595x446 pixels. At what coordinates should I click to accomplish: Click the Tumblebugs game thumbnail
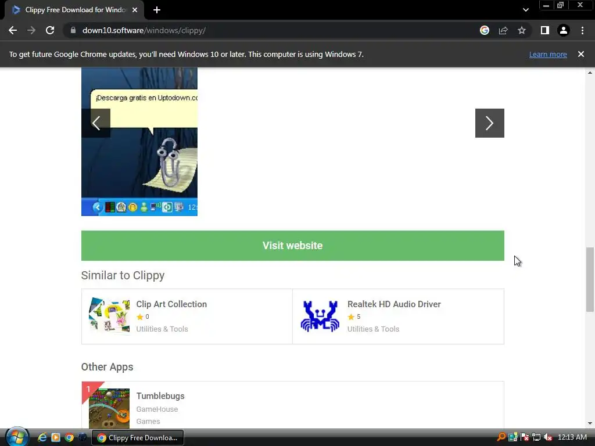click(x=109, y=408)
